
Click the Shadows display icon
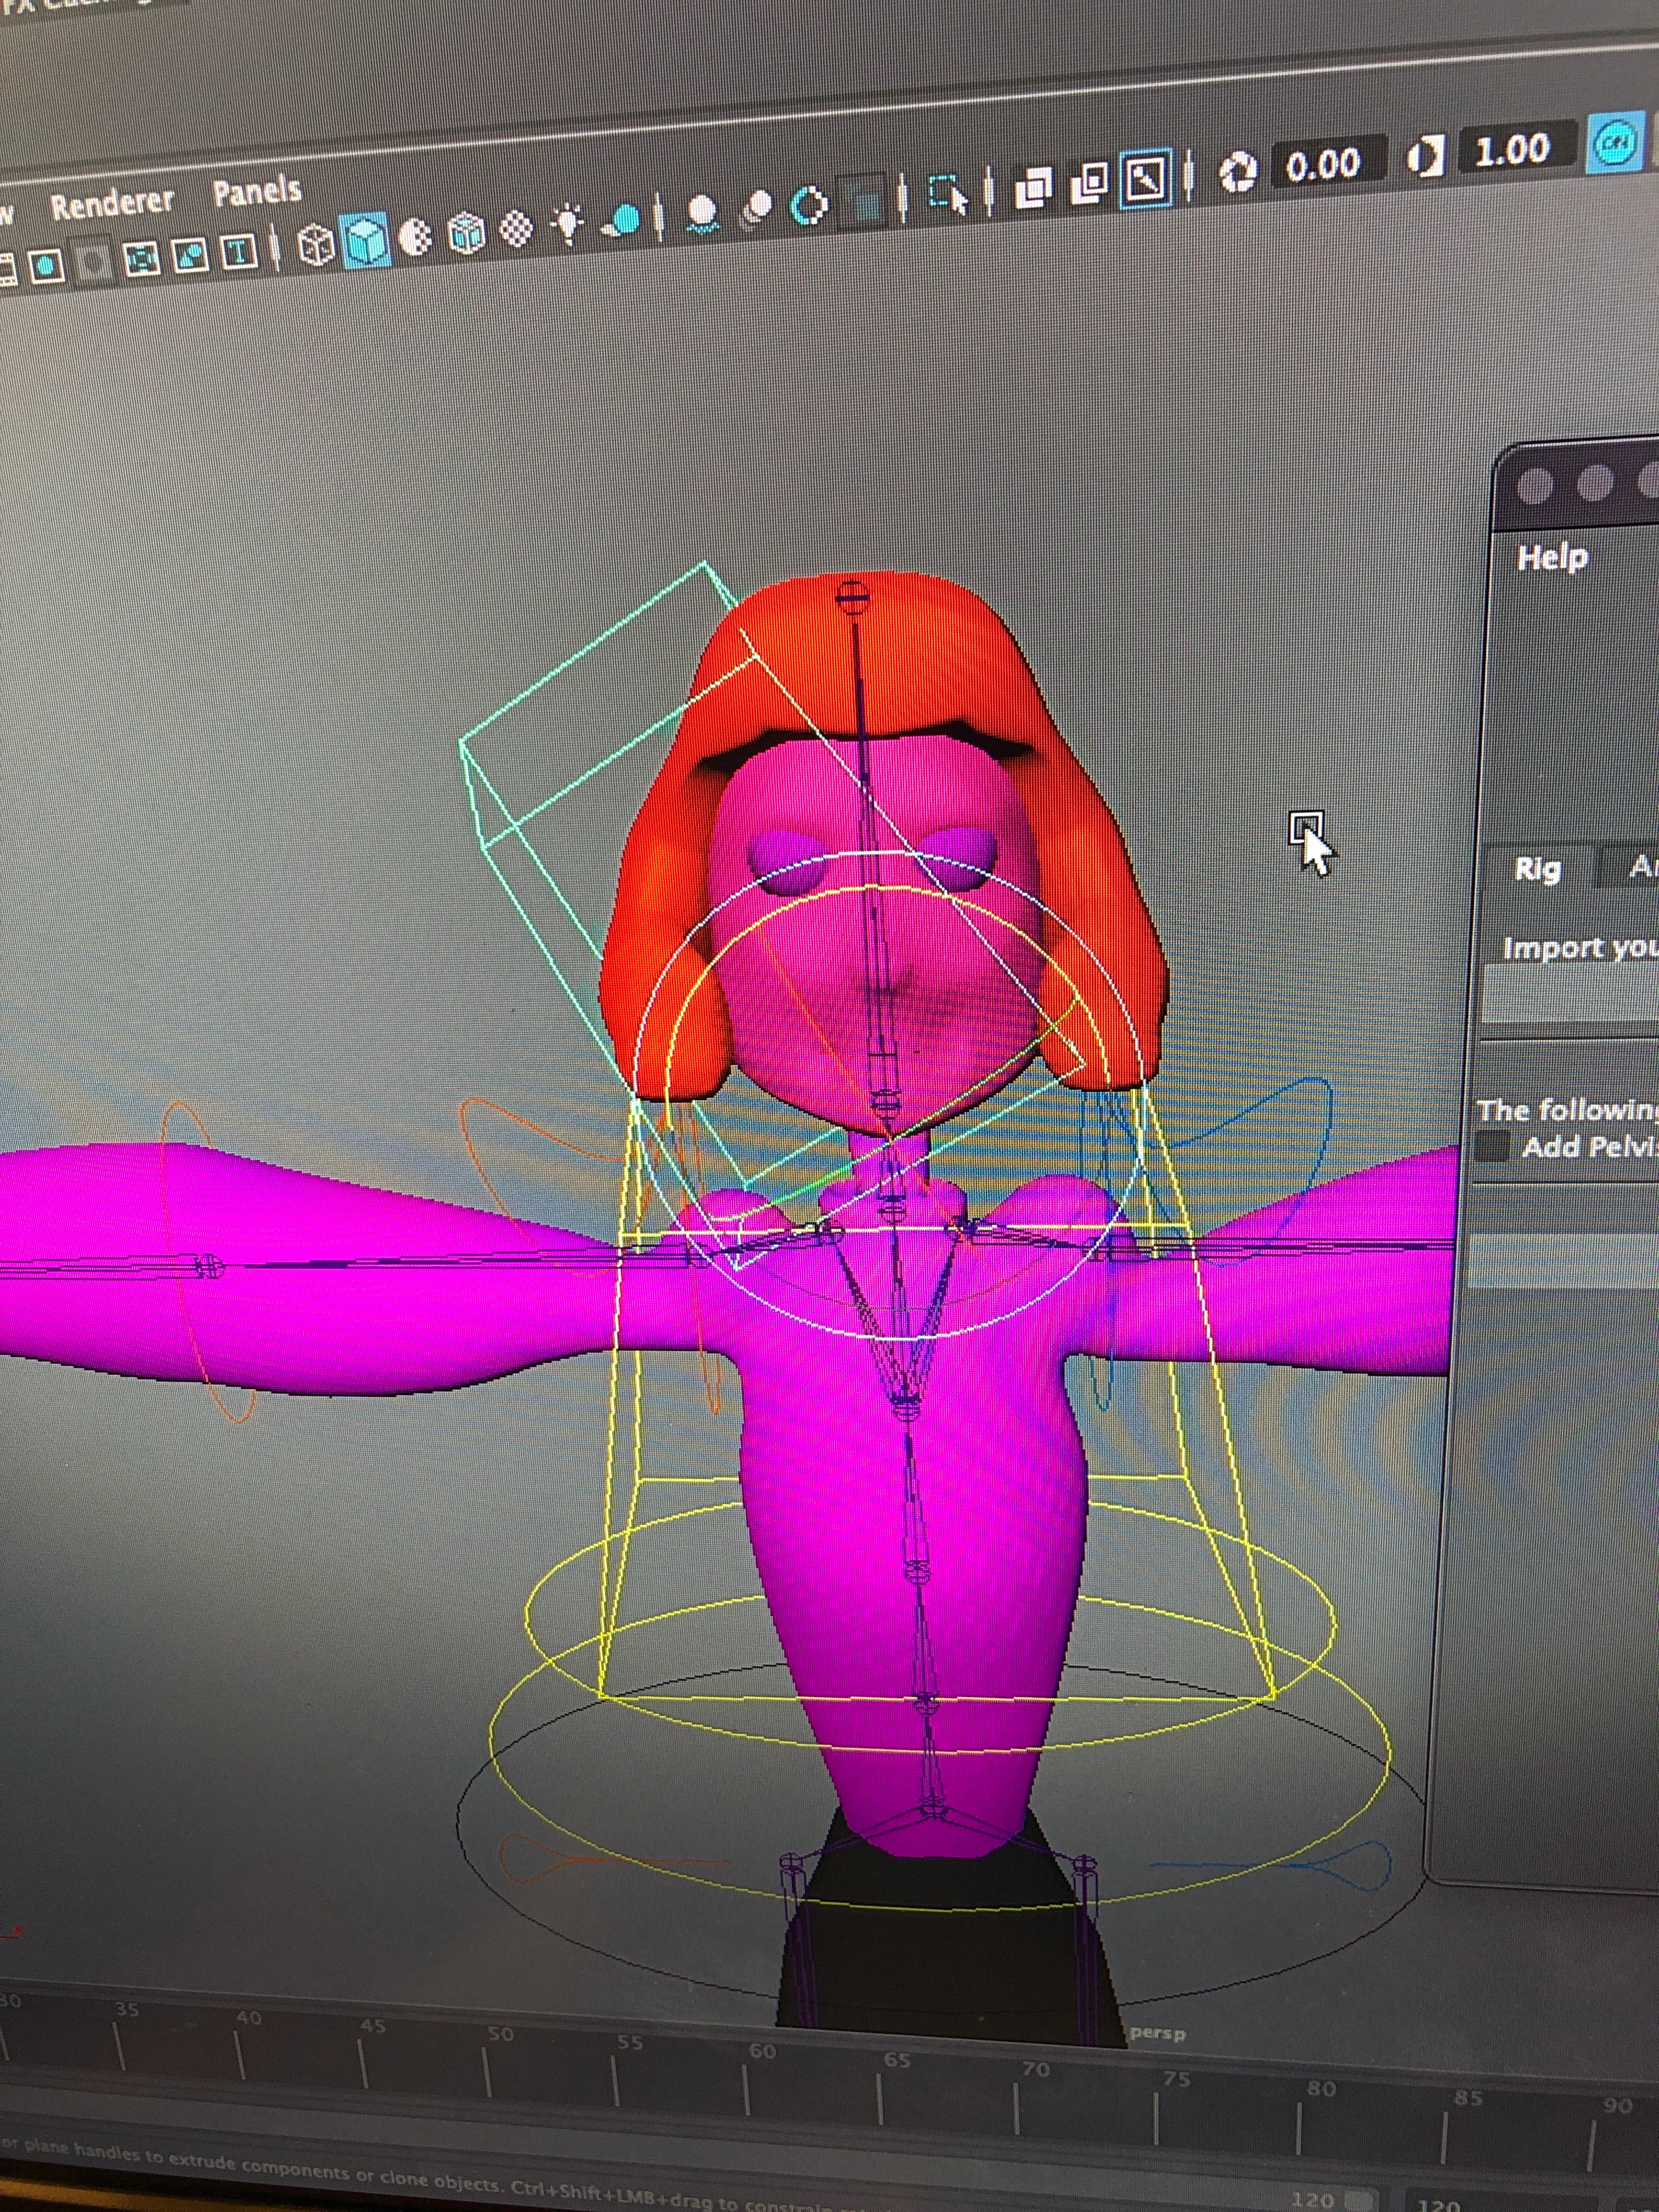[x=621, y=221]
